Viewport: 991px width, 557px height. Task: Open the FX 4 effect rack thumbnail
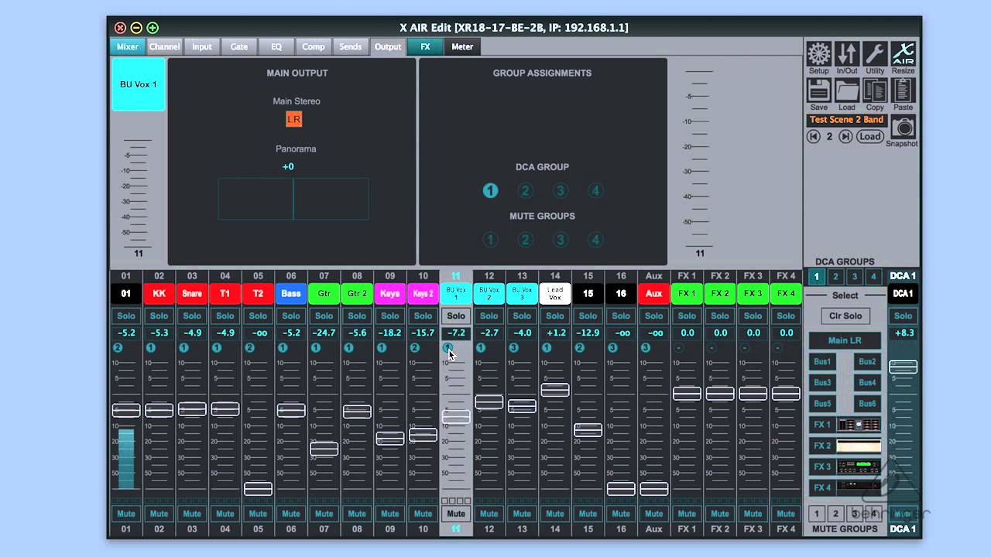click(859, 488)
